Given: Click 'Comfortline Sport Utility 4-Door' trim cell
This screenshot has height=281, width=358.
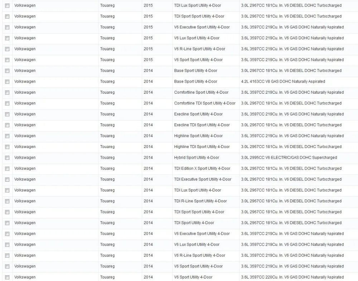Looking at the screenshot, I should point(201,92).
